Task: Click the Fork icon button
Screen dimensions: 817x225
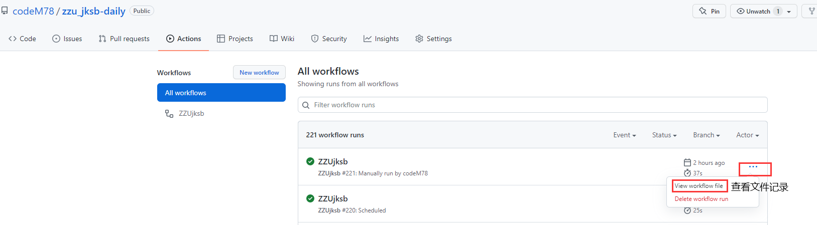Action: (810, 11)
